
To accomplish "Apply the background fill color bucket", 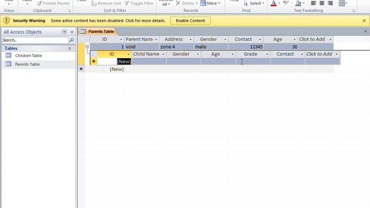I will tap(298, 3).
